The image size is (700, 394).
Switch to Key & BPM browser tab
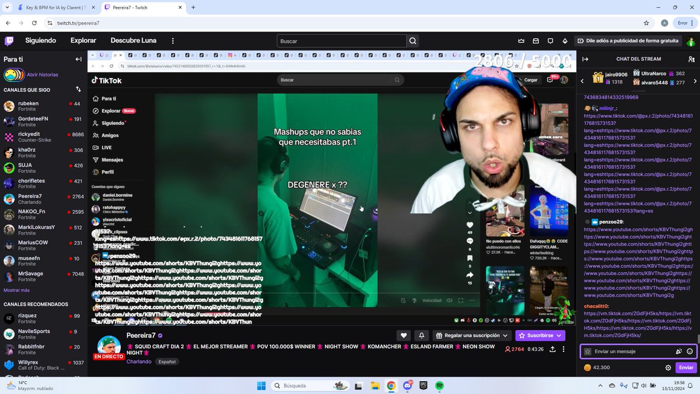(x=55, y=8)
